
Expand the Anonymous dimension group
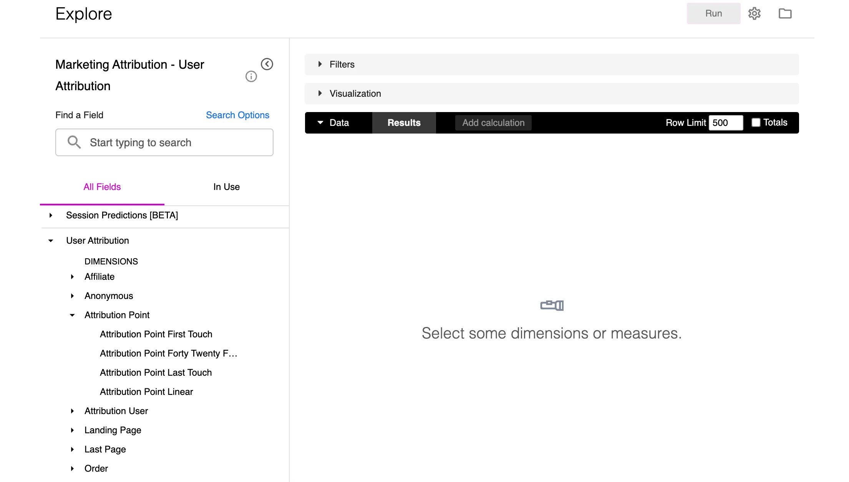click(x=72, y=296)
